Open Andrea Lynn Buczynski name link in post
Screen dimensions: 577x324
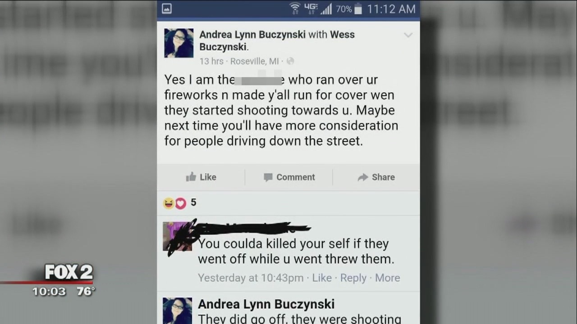coord(252,34)
